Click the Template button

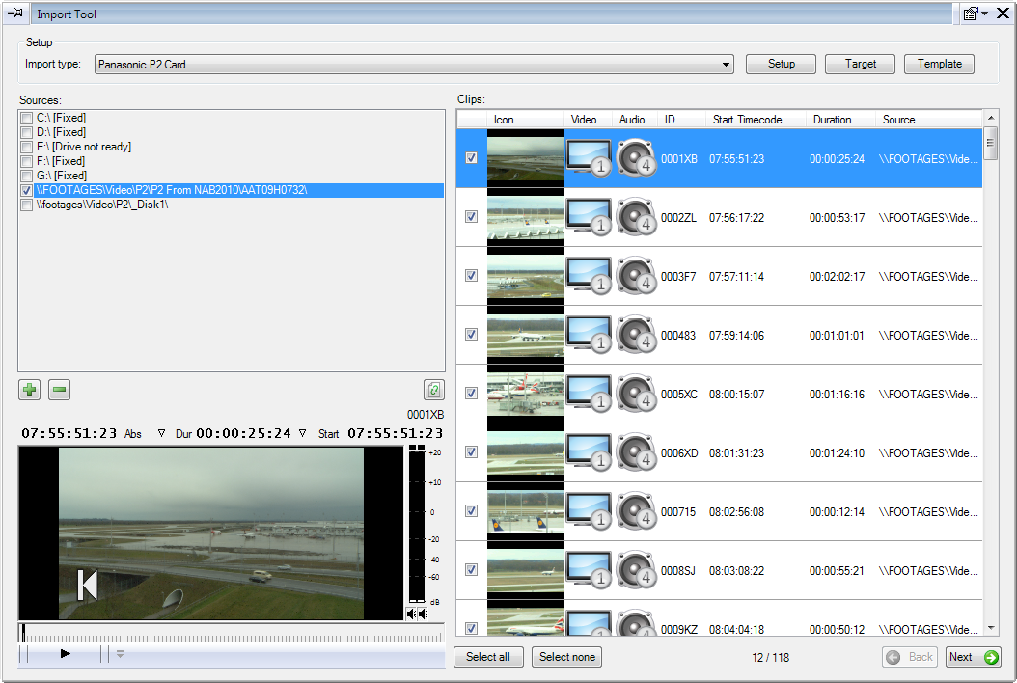(939, 64)
